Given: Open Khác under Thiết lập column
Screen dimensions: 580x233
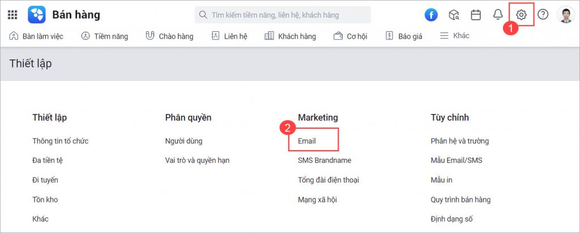Looking at the screenshot, I should tap(40, 219).
